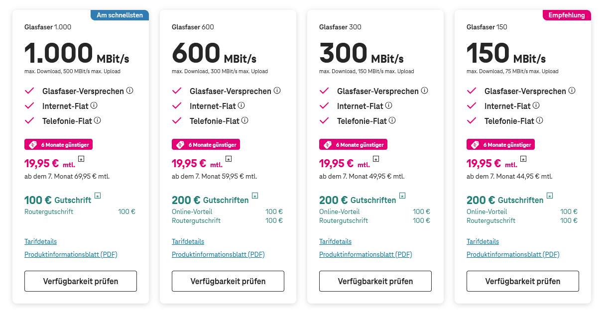Image resolution: width=605 pixels, height=310 pixels.
Task: Click the 6 Monate günstiger badge in Glasfaser 300
Action: (353, 144)
